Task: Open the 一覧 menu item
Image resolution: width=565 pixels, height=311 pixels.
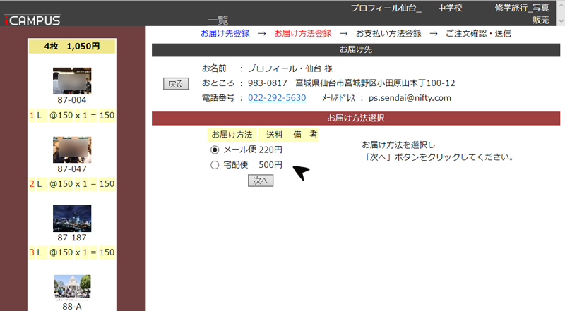Action: click(x=218, y=20)
